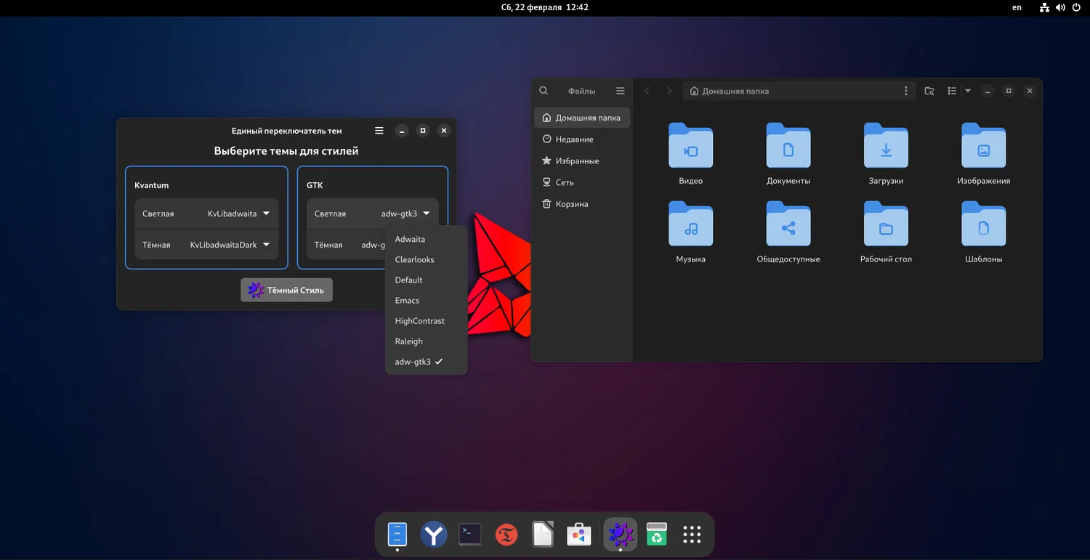Viewport: 1090px width, 560px height.
Task: Open the GTK Светлая theme dropdown
Action: click(405, 214)
